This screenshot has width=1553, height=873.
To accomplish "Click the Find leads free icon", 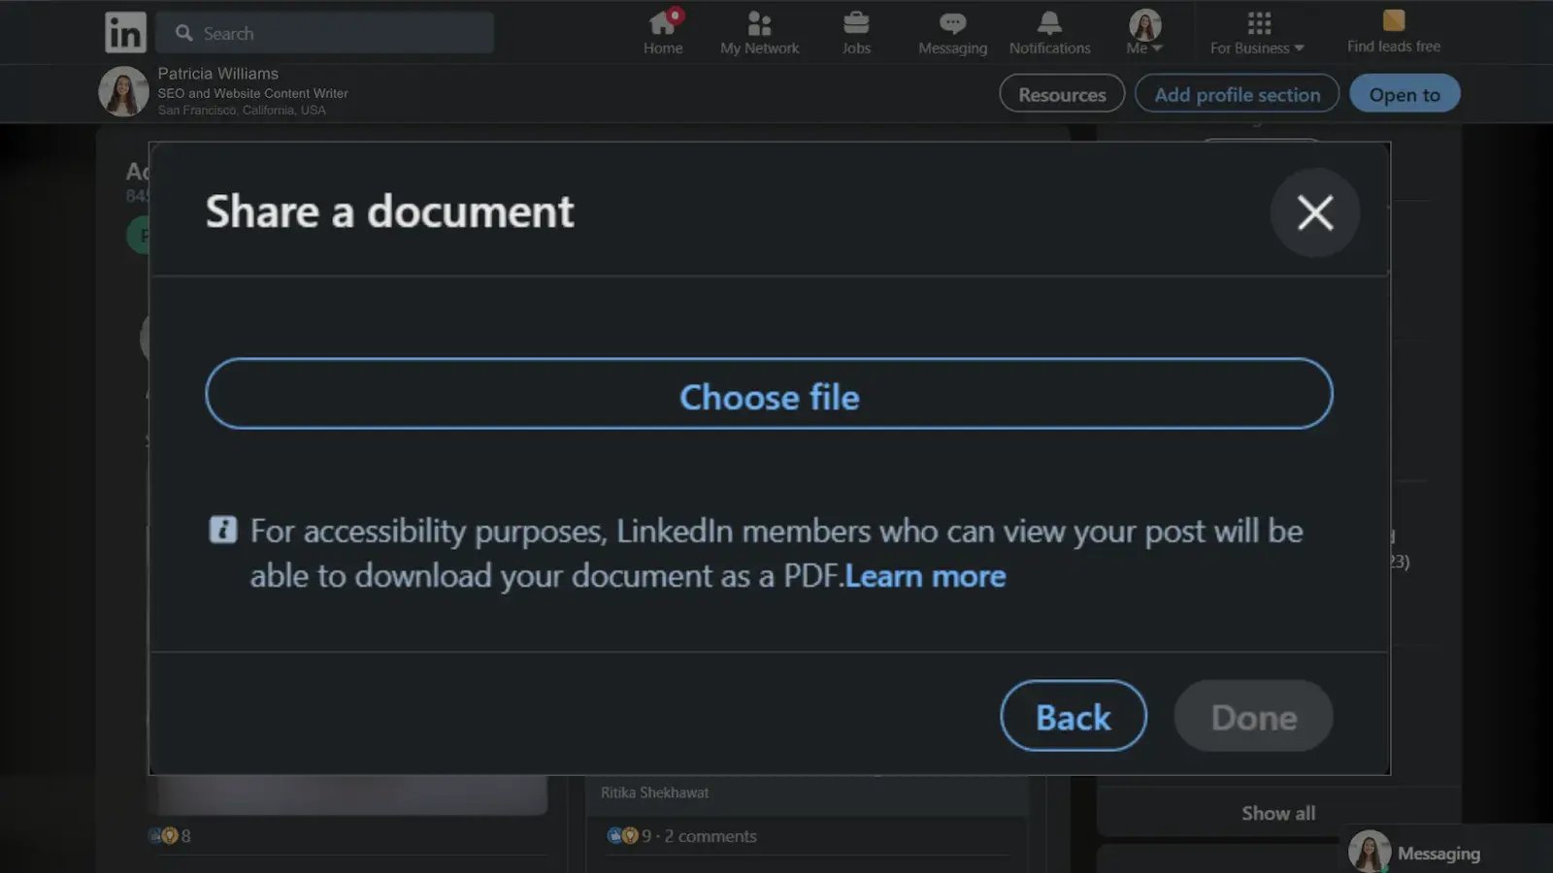I will [x=1393, y=21].
